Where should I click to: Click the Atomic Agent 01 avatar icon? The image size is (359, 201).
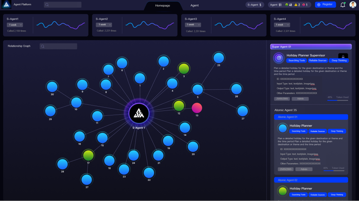(282, 128)
